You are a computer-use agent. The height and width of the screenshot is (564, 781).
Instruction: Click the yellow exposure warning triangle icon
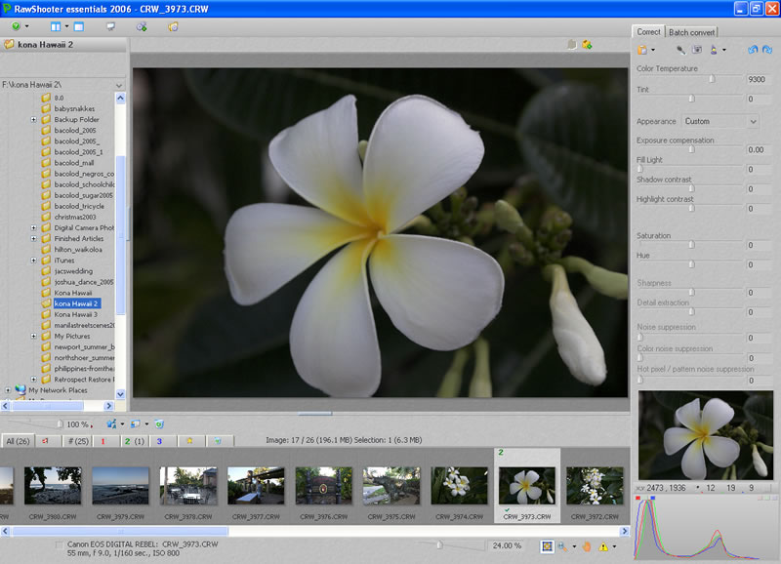tap(603, 546)
